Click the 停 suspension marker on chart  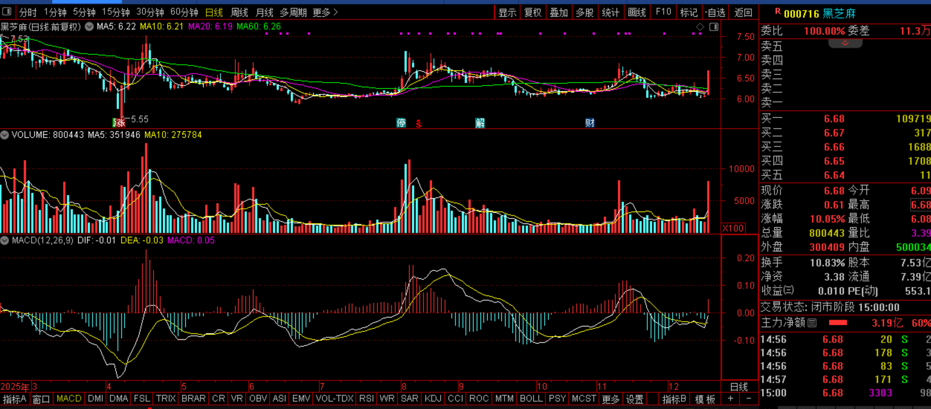click(401, 123)
